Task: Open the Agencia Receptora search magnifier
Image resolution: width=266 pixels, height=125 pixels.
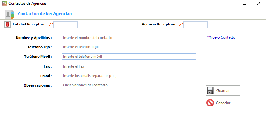Action: (181, 24)
